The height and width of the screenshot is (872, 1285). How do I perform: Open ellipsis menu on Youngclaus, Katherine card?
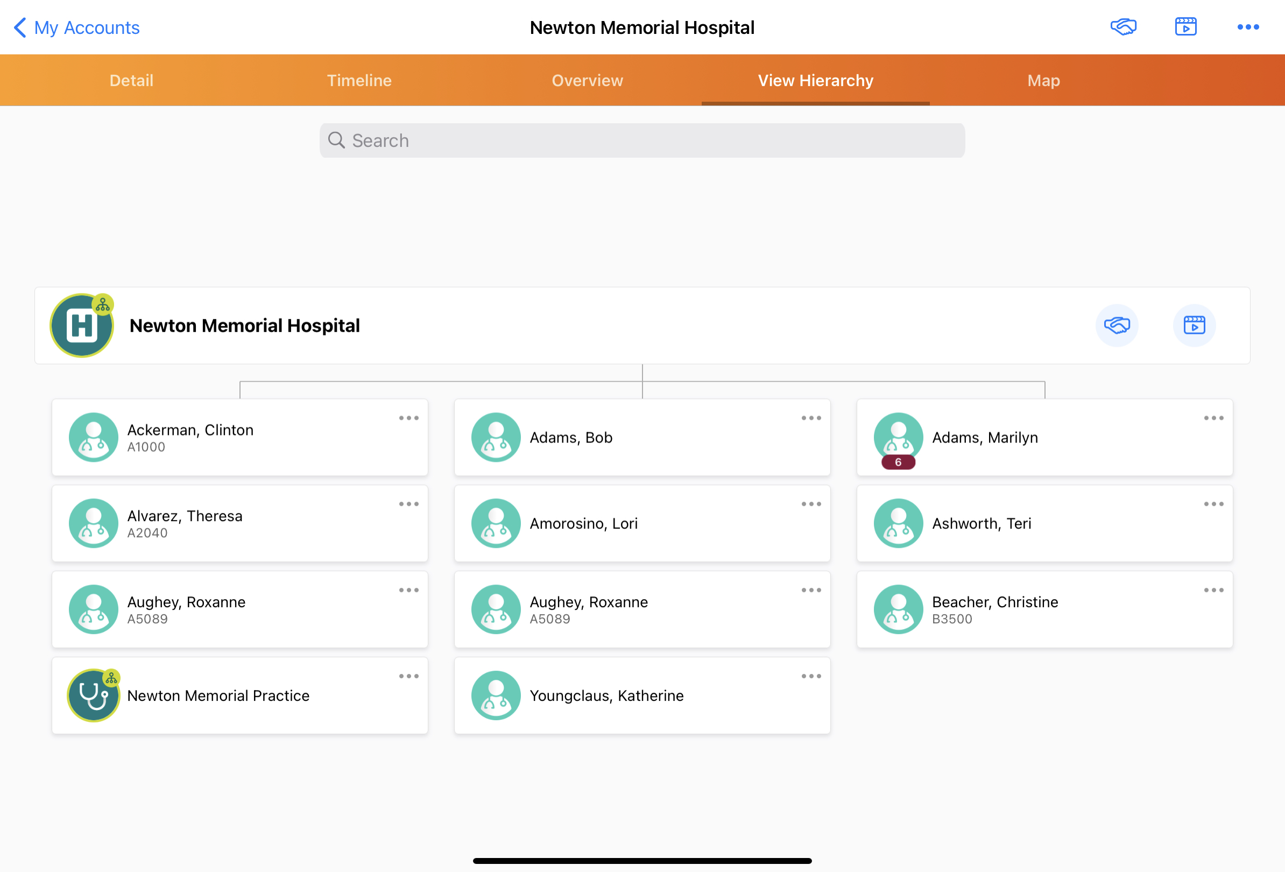[810, 676]
